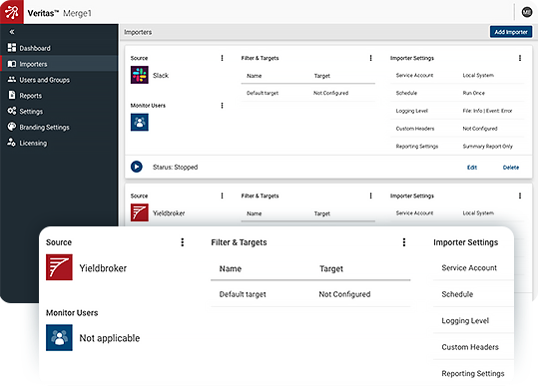The width and height of the screenshot is (539, 386).
Task: Click Delete link for Slack importer
Action: point(511,168)
